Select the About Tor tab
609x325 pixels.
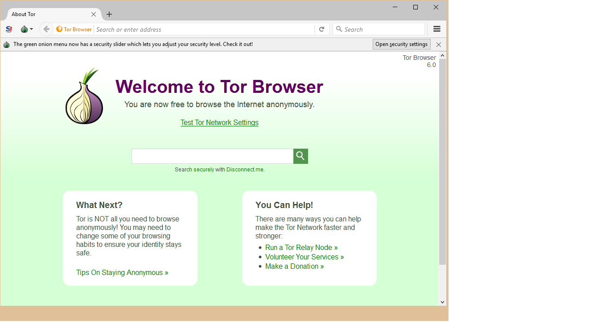[x=53, y=14]
